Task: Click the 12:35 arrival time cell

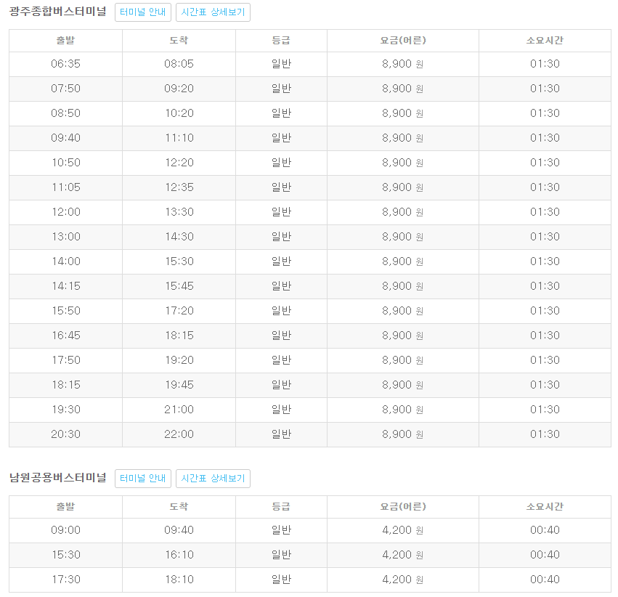Action: 179,187
